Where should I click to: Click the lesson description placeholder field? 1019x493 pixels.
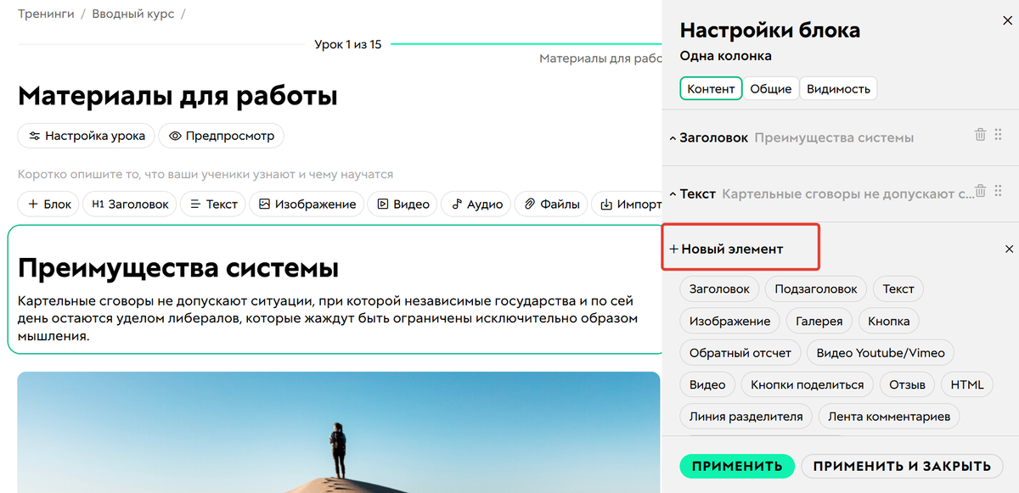point(205,174)
